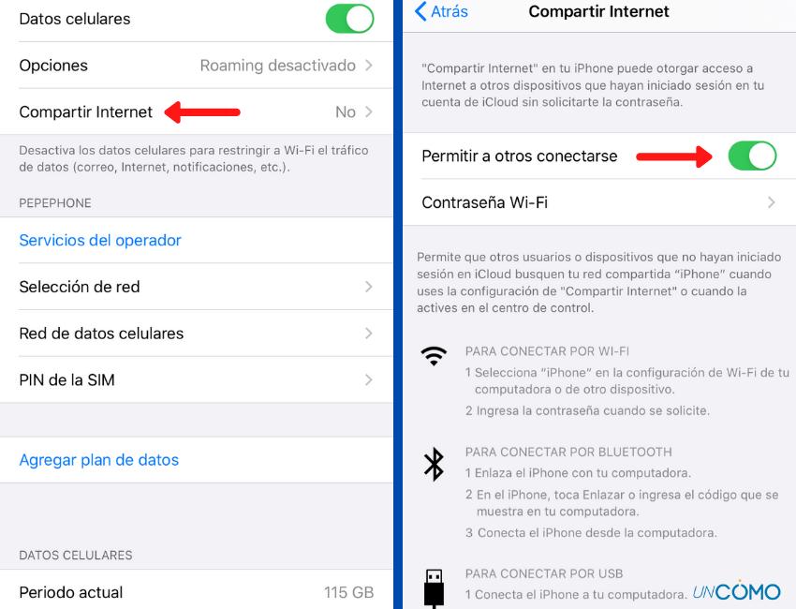Tap the Wi-Fi icon beside connection instructions
The height and width of the screenshot is (609, 796).
tap(434, 356)
